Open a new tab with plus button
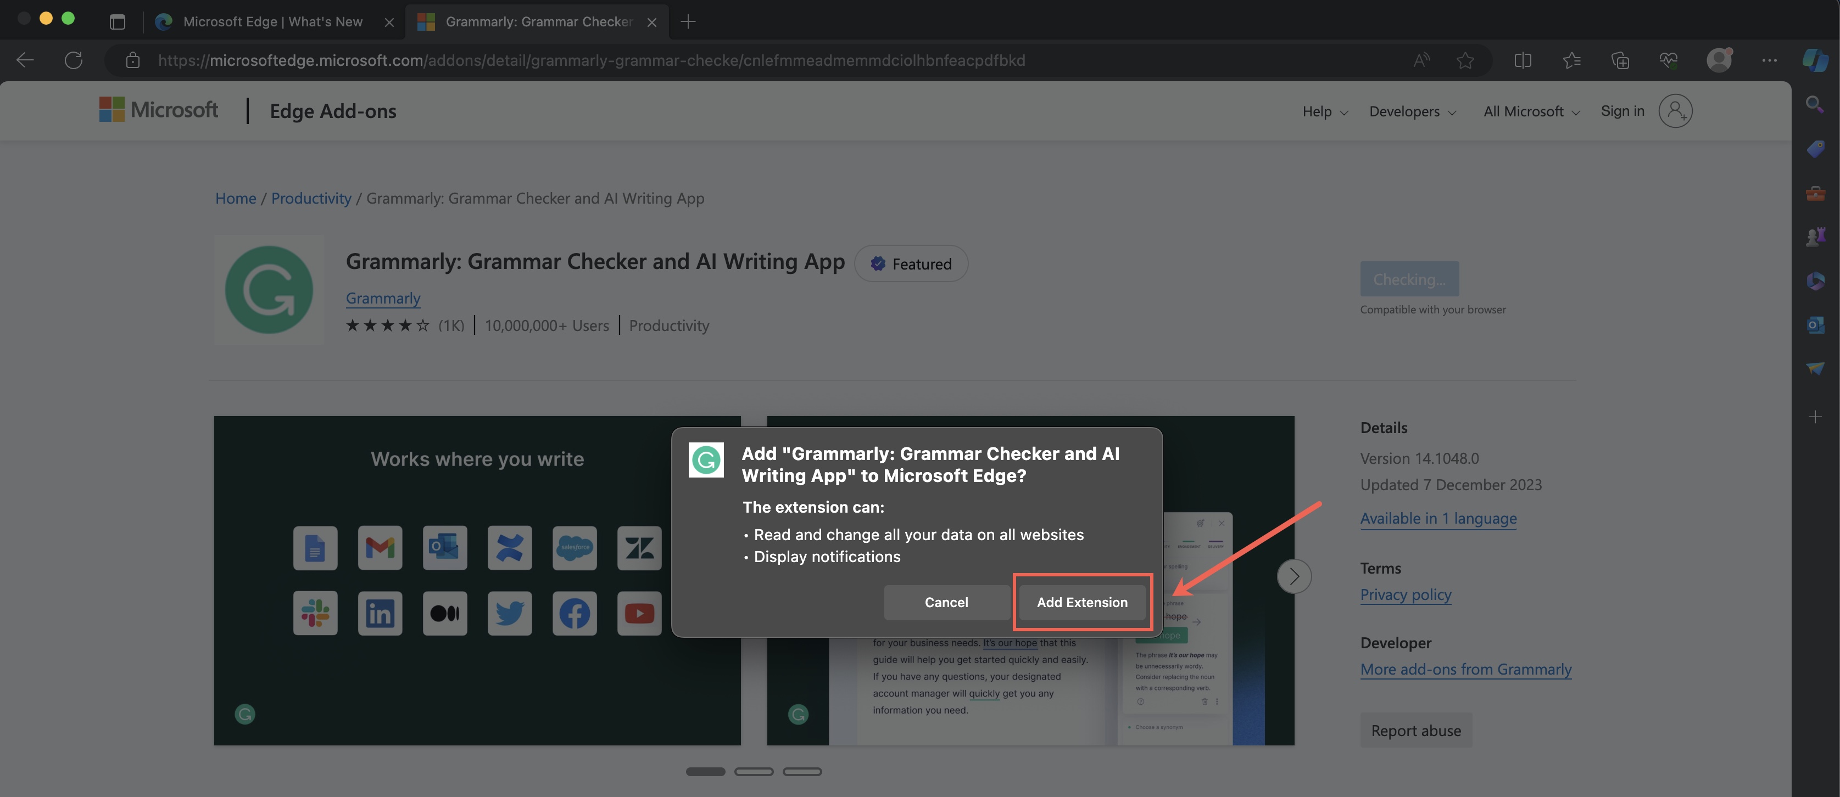 pos(688,21)
